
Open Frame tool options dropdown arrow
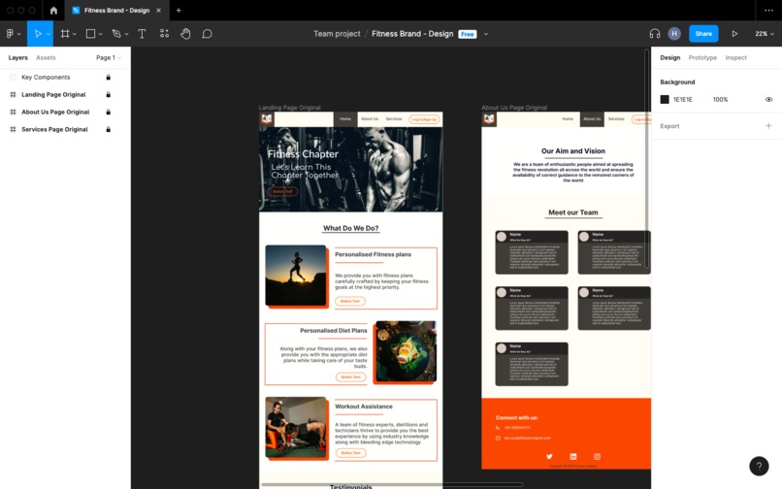coord(75,34)
